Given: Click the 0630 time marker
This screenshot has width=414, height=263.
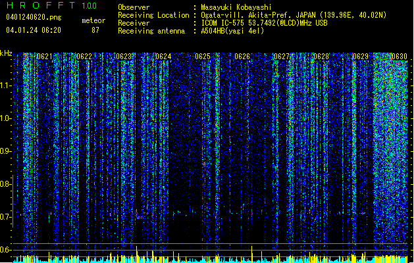Looking at the screenshot, I should point(400,57).
